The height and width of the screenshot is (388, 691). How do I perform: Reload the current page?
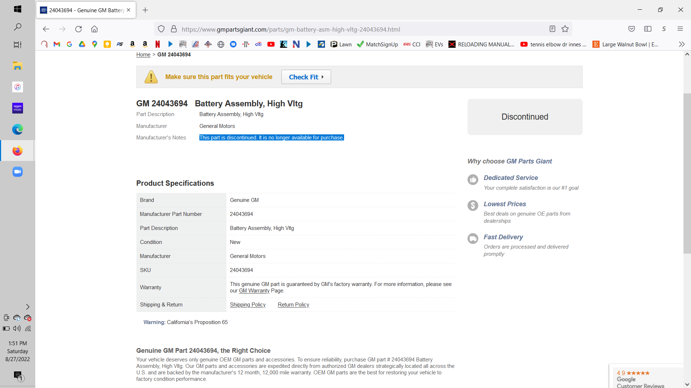click(78, 29)
